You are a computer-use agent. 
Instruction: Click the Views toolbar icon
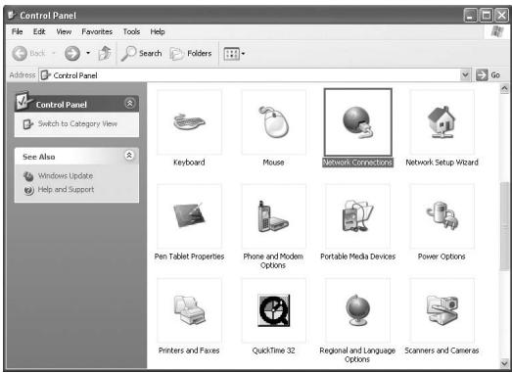[x=231, y=54]
